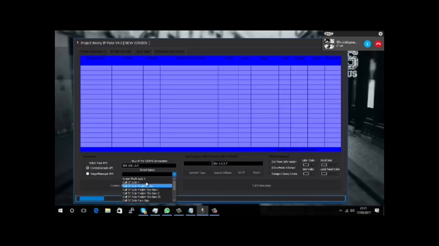Open Task View on the taskbar
This screenshot has width=439, height=246.
(84, 211)
